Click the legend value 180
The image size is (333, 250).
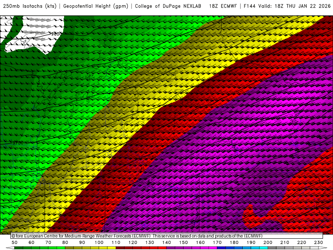pos(234,242)
